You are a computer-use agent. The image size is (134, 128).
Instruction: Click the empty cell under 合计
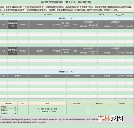23,110
